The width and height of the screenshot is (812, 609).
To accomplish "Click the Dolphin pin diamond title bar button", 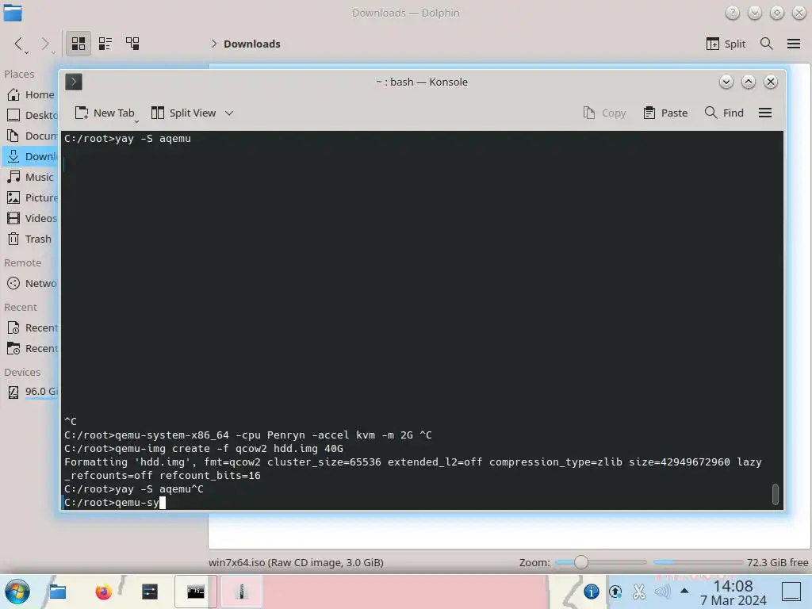I will (x=777, y=13).
